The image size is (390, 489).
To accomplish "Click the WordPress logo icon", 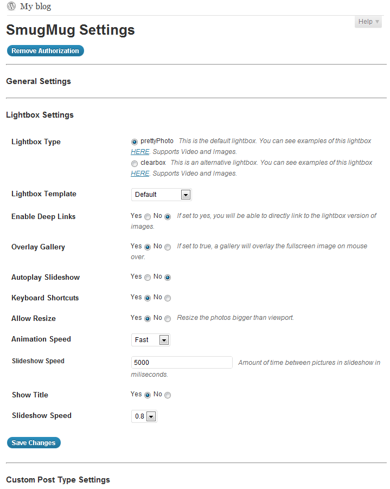I will (11, 6).
